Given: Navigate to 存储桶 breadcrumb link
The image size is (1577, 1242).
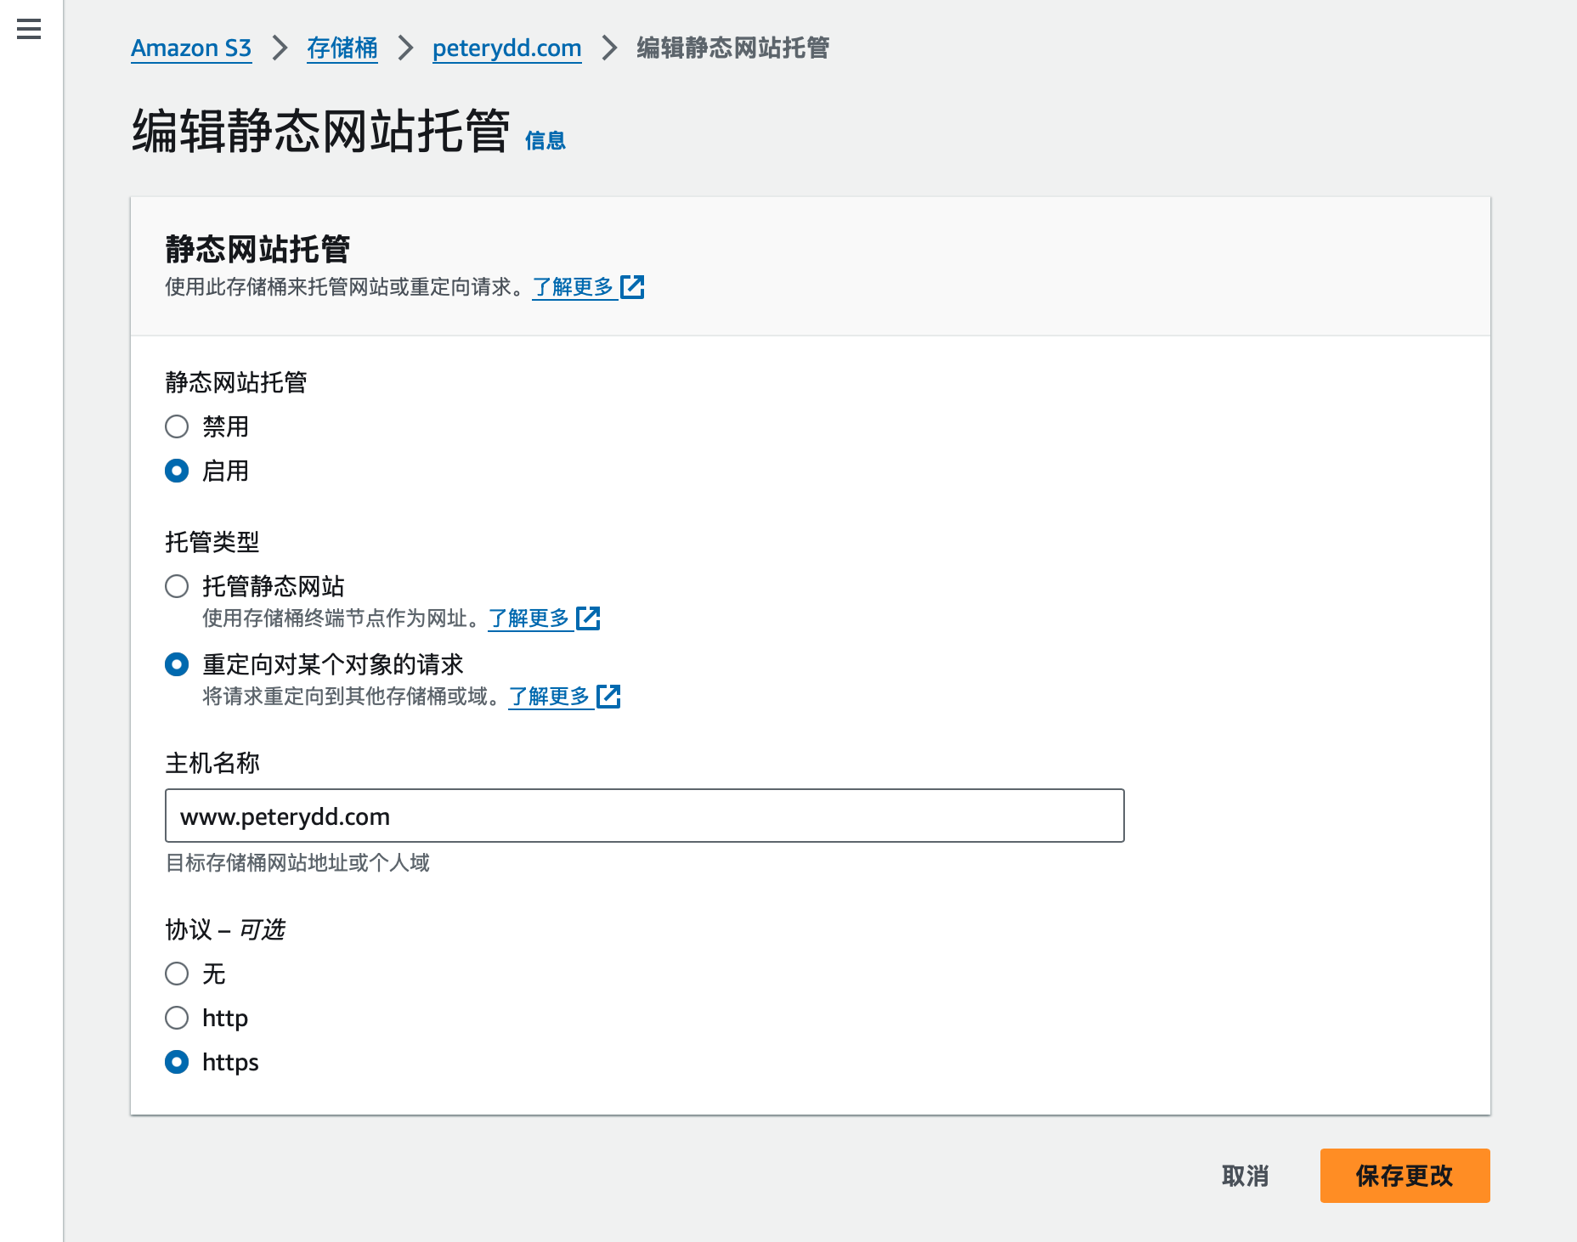Looking at the screenshot, I should click(x=342, y=48).
